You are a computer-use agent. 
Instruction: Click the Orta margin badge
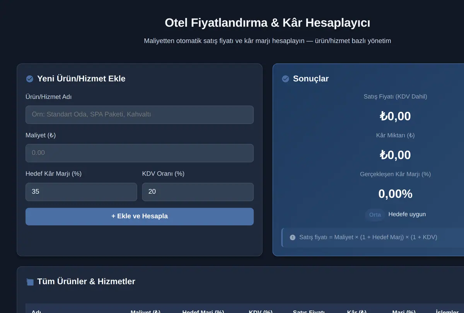point(375,215)
